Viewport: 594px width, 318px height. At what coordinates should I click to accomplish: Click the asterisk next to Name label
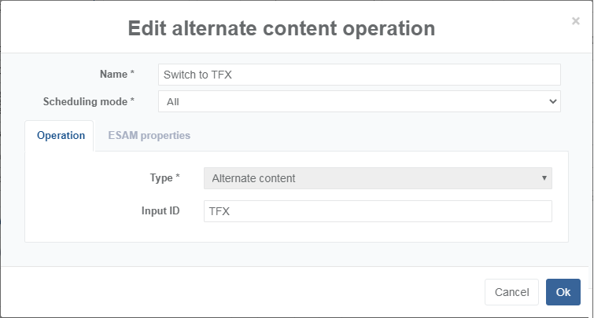coord(132,73)
